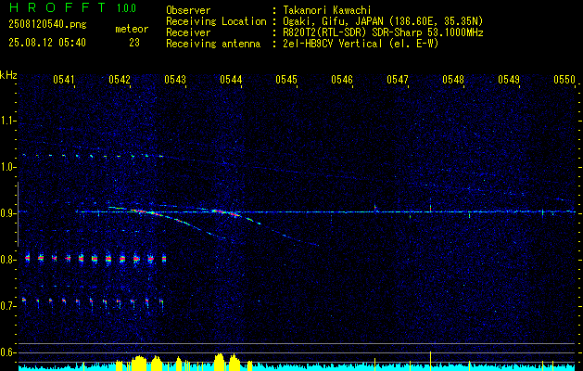The height and width of the screenshot is (371, 583).
Task: Click the version number 1.0.0
Action: pos(126,8)
